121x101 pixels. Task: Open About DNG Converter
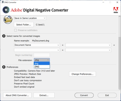pos(17,95)
